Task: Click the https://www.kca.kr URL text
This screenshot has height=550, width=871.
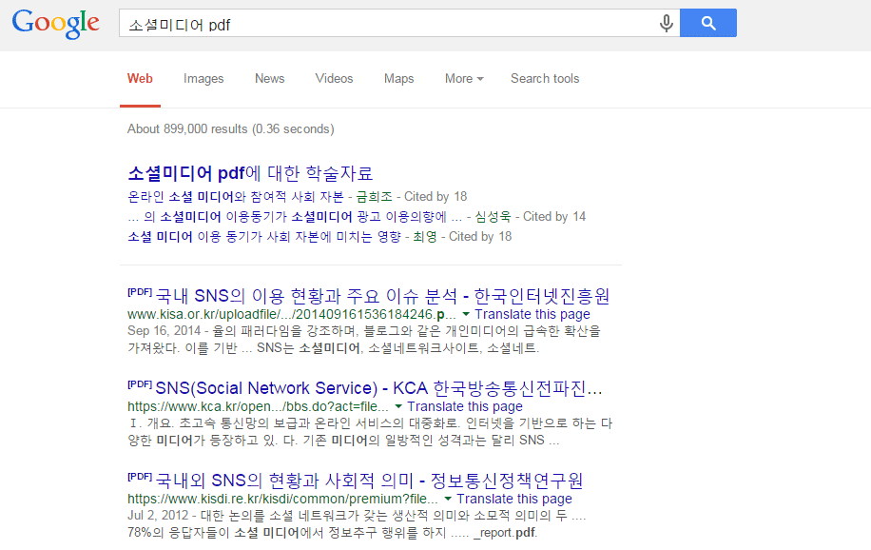Action: [x=258, y=406]
